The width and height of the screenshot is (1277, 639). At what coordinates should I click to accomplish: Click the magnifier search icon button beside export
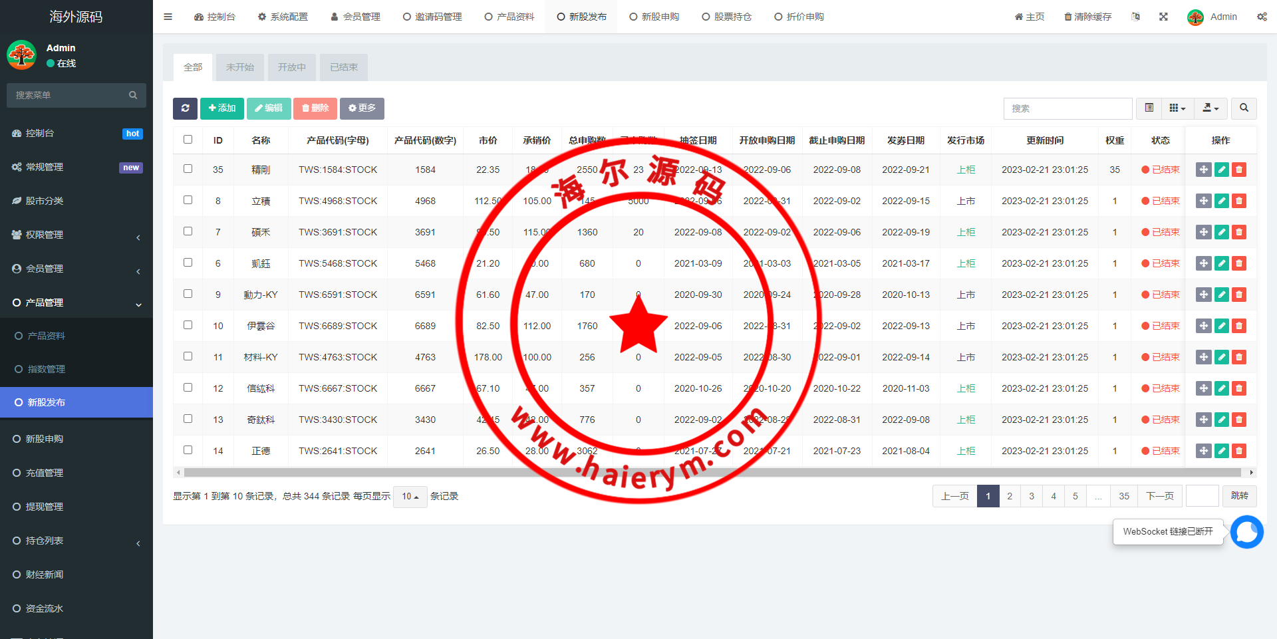click(1244, 108)
